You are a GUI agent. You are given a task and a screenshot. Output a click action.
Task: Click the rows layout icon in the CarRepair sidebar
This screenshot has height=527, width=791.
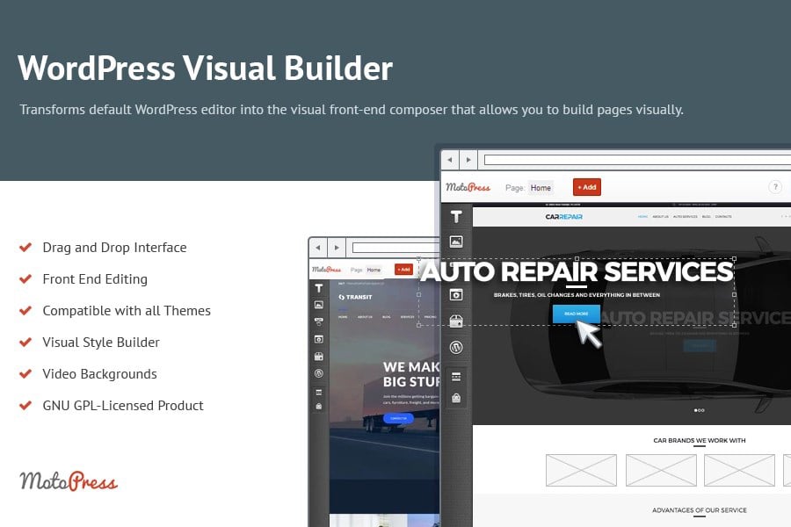[x=456, y=377]
